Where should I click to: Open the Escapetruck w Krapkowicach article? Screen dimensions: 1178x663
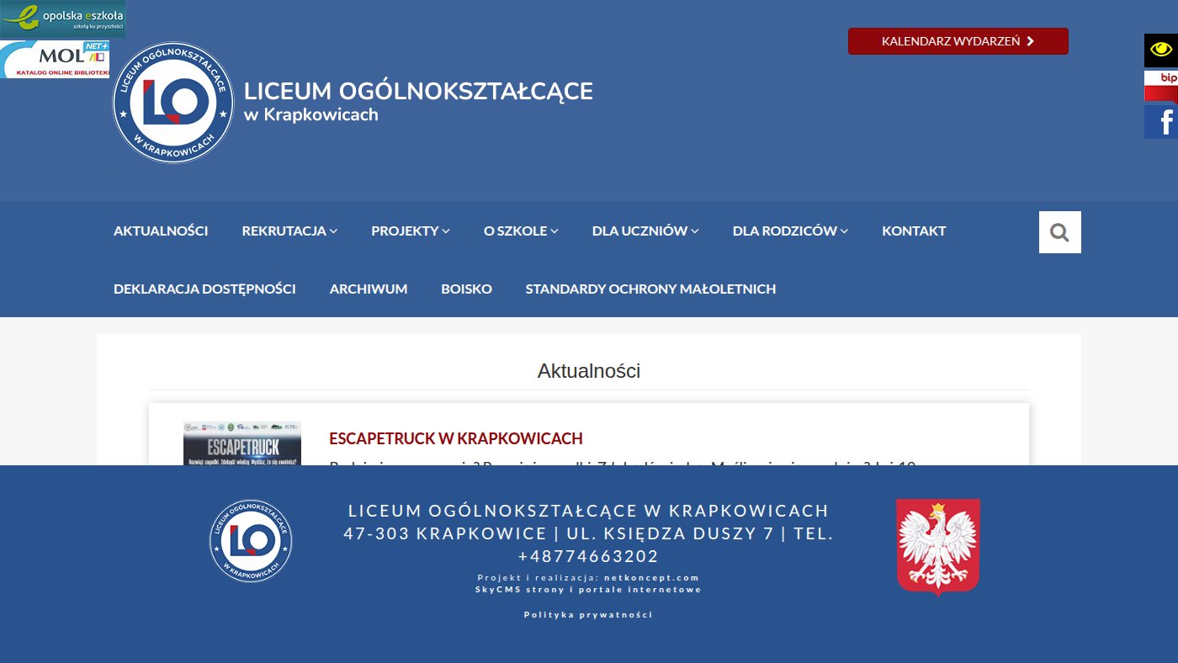(x=456, y=438)
